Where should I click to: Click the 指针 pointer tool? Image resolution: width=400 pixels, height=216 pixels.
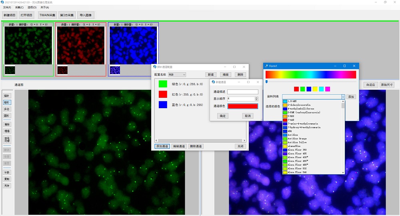click(x=7, y=96)
